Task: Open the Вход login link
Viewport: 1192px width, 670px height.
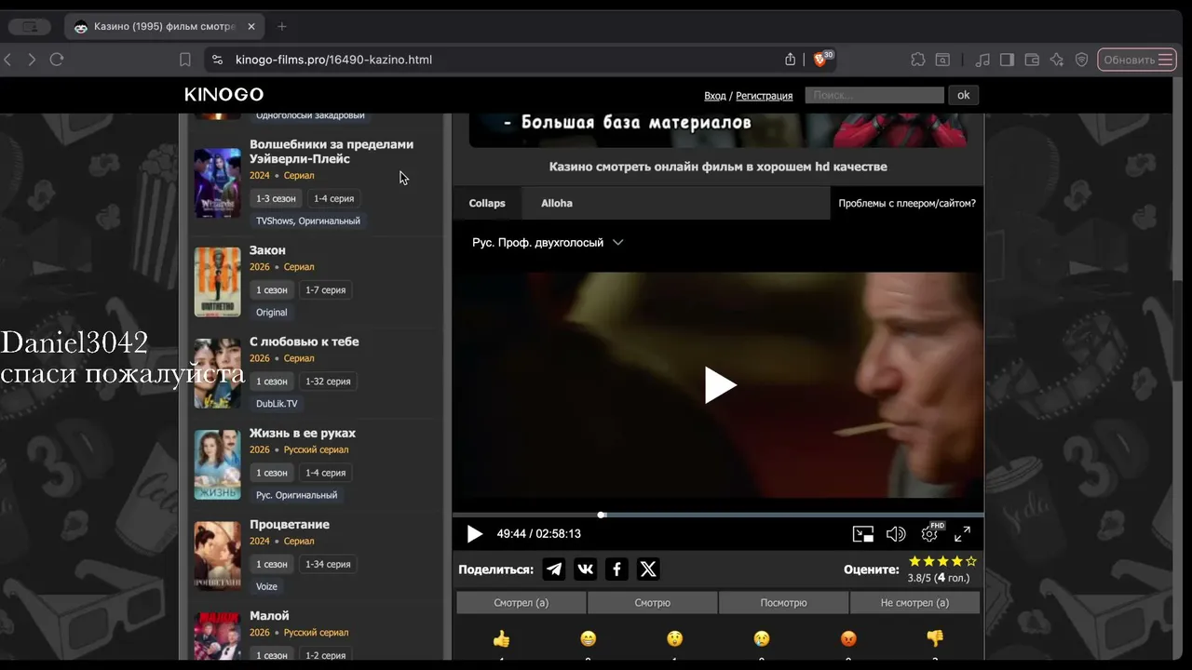Action: click(x=715, y=96)
